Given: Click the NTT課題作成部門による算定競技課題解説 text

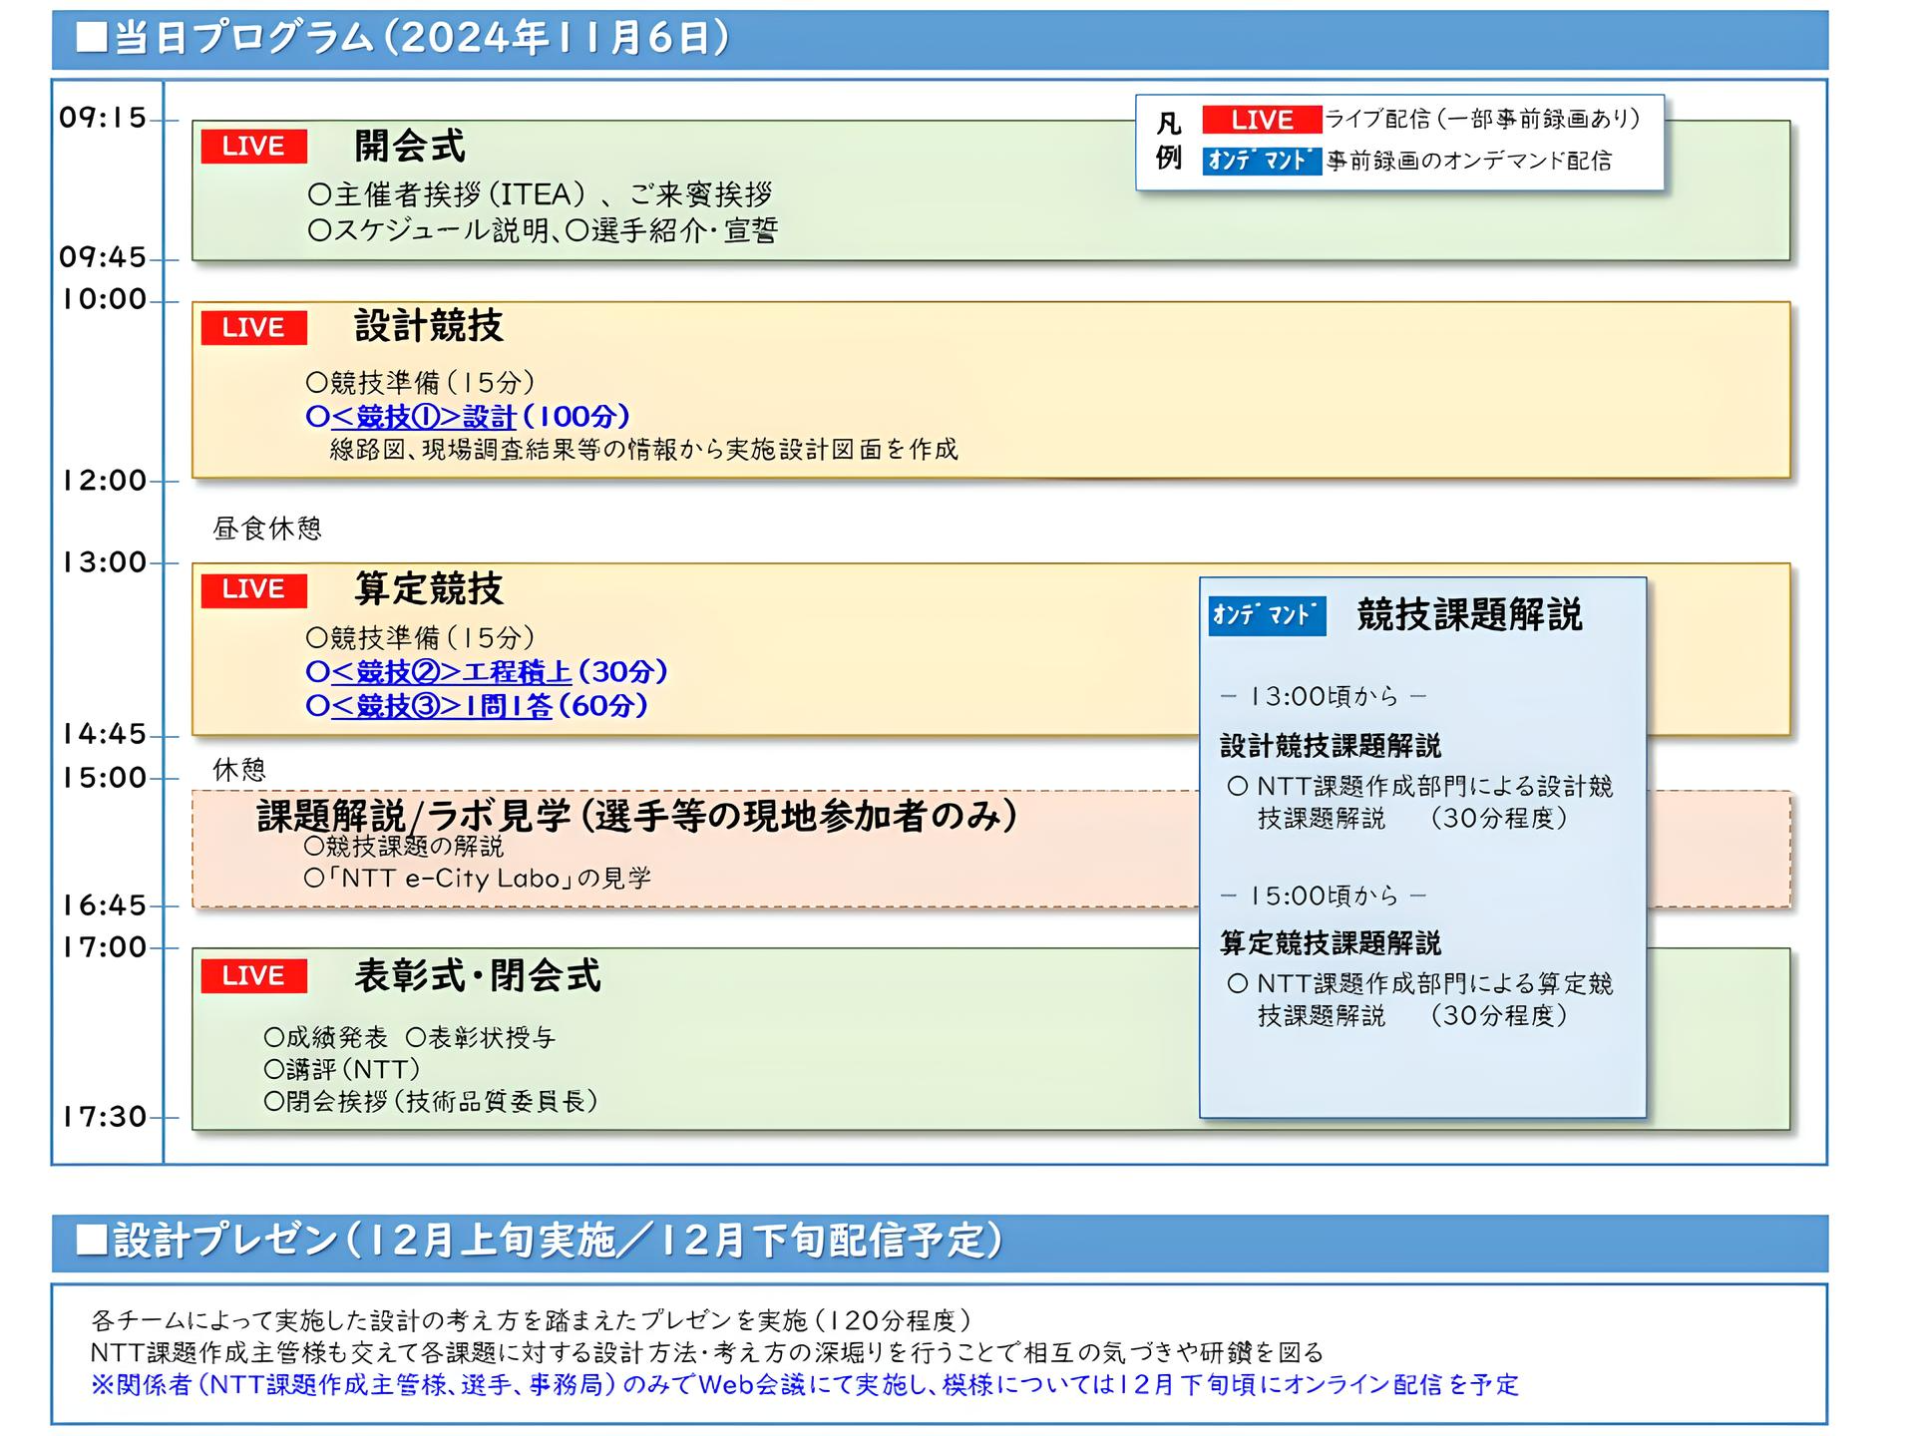Looking at the screenshot, I should coord(1419,1000).
